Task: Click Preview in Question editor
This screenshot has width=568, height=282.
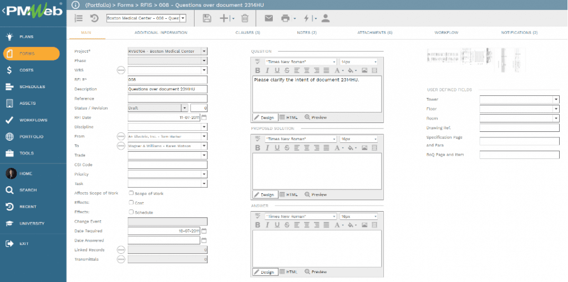Action: pos(316,117)
